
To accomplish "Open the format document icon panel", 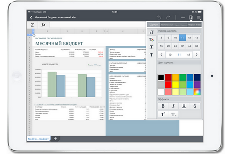I will tap(191, 17).
